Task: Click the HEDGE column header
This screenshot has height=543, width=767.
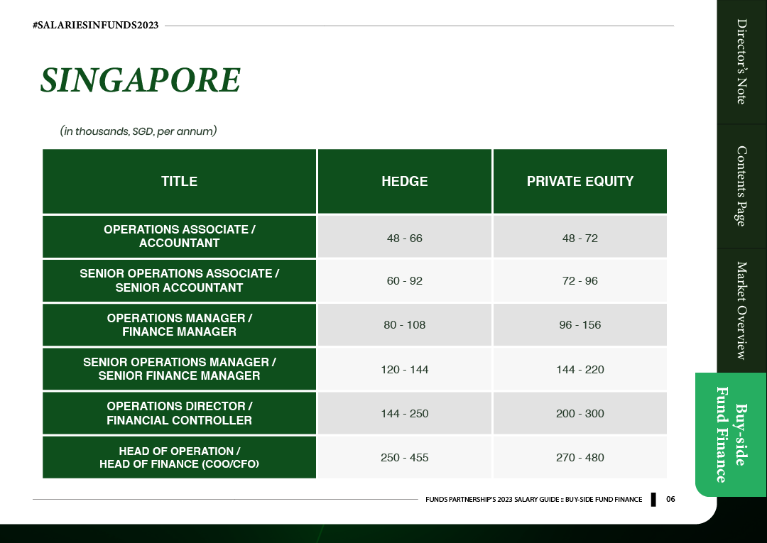Action: pyautogui.click(x=405, y=181)
